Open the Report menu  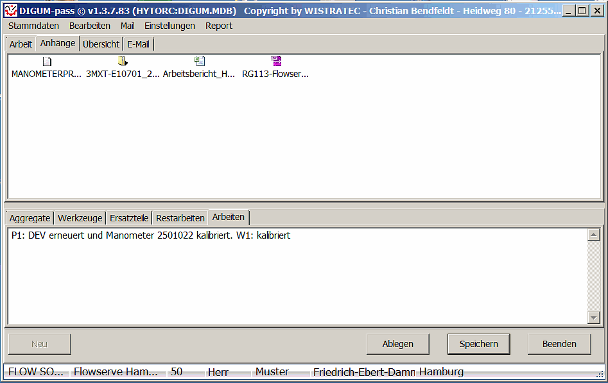[x=219, y=26]
